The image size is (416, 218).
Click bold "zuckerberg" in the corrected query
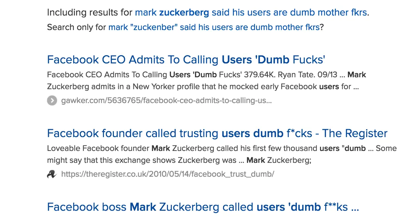click(184, 13)
